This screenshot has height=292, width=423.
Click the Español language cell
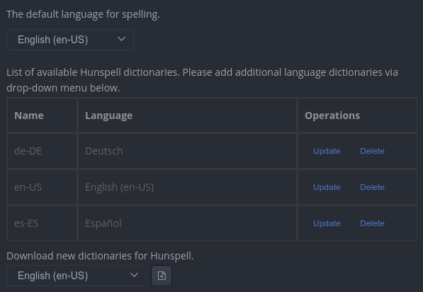(x=188, y=223)
